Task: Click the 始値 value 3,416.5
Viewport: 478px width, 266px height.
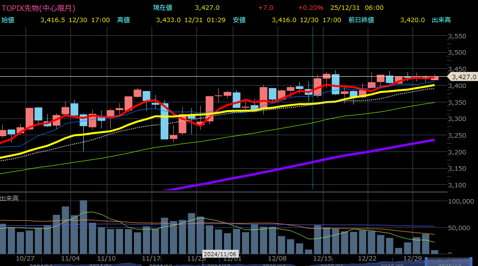Action: (53, 20)
